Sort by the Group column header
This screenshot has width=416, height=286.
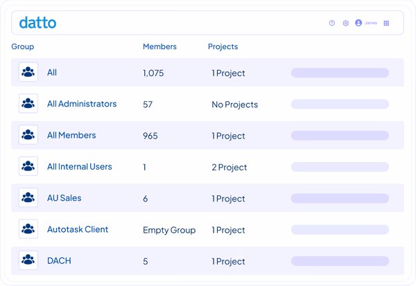coord(23,46)
